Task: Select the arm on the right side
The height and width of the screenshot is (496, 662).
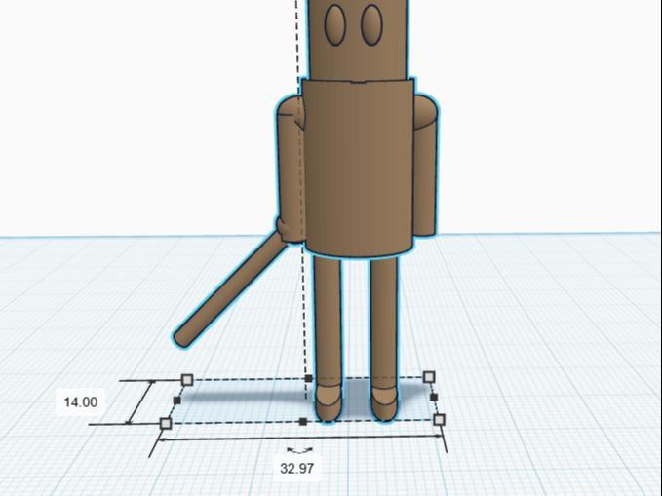Action: click(x=425, y=165)
